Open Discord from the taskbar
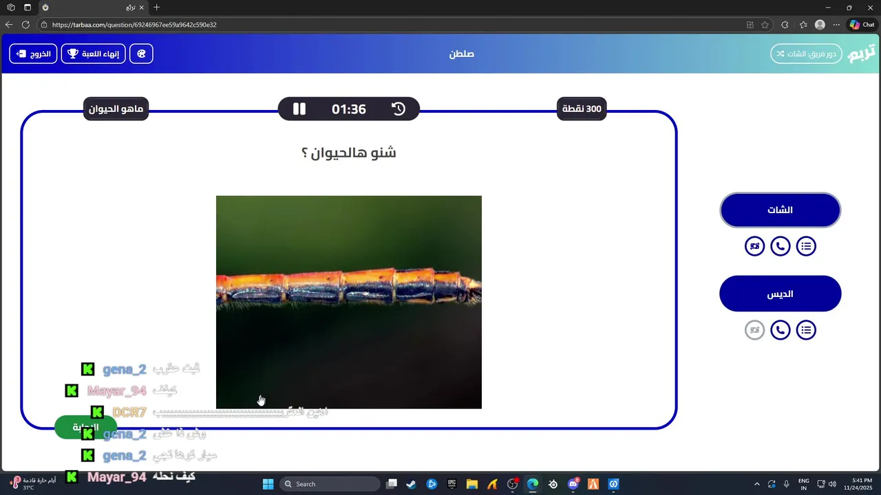Viewport: 881px width, 495px height. tap(573, 484)
